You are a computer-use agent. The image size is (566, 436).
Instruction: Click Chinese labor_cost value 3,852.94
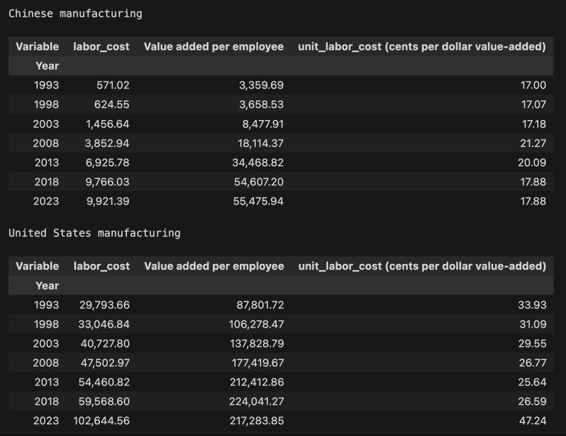click(107, 143)
